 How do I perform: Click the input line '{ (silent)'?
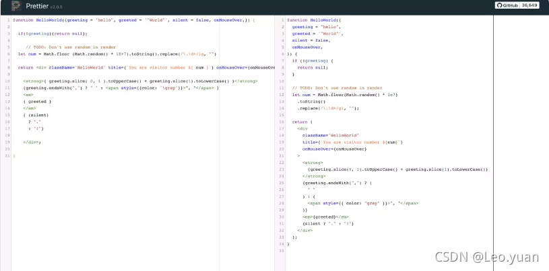click(36, 115)
